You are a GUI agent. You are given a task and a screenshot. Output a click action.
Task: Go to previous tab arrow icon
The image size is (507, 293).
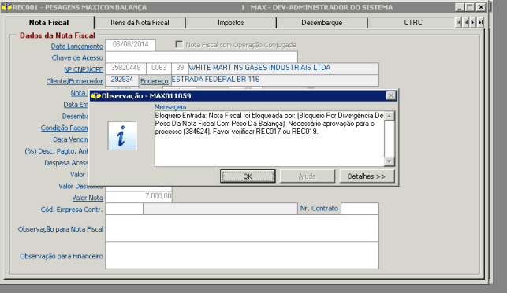tap(466, 23)
